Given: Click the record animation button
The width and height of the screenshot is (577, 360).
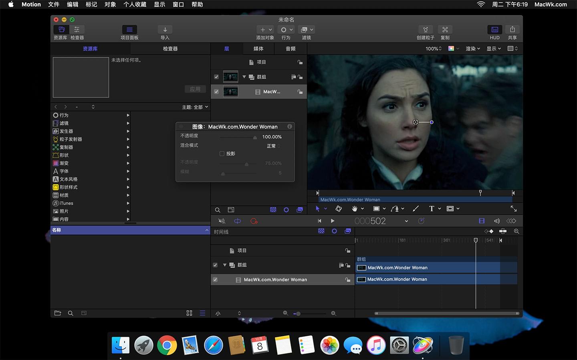Looking at the screenshot, I should click(254, 221).
